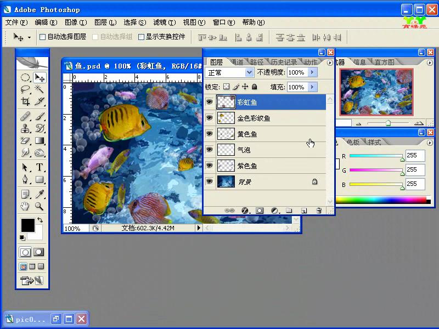
Task: Select the Eraser tool
Action: [25, 140]
